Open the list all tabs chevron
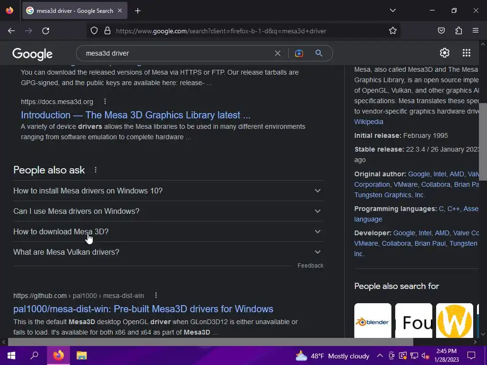 [392, 10]
